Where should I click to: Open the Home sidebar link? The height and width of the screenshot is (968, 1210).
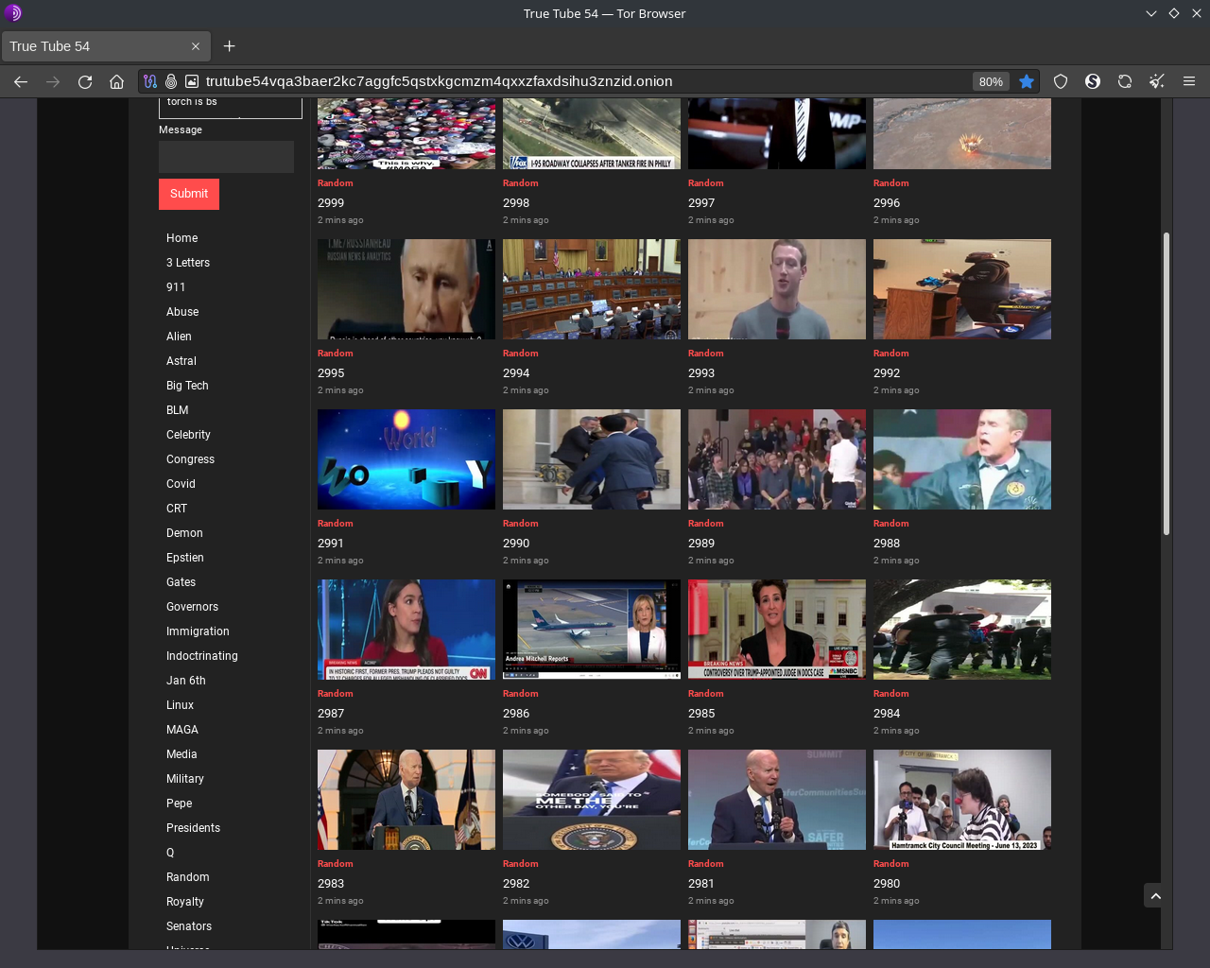182,238
